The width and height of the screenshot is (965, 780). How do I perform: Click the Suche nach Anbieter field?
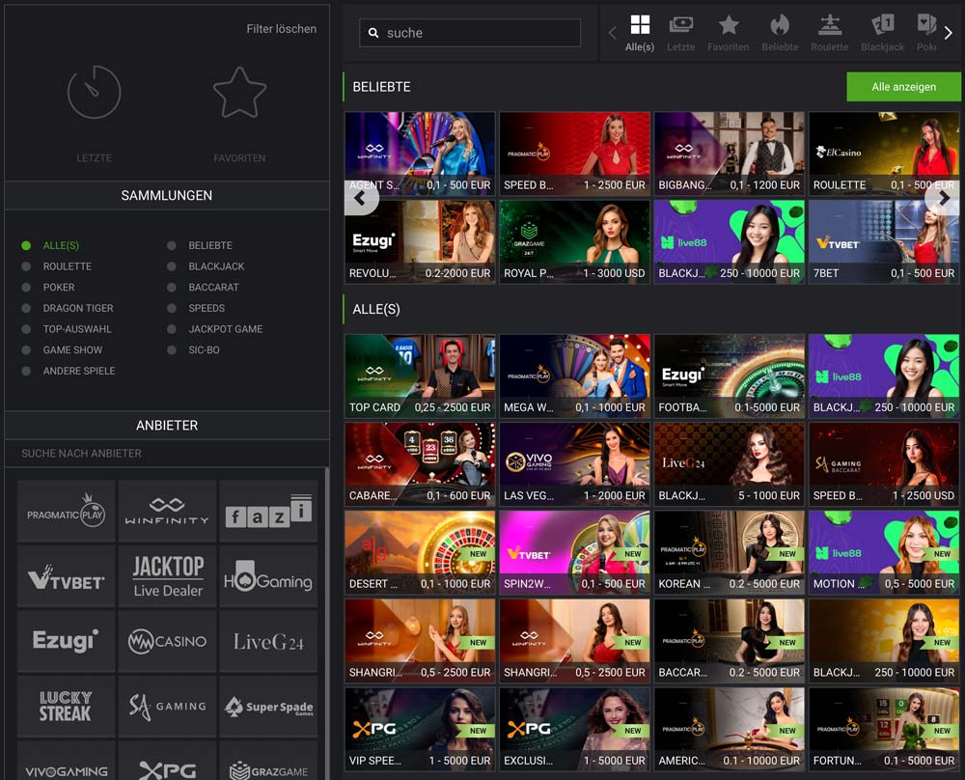(167, 454)
